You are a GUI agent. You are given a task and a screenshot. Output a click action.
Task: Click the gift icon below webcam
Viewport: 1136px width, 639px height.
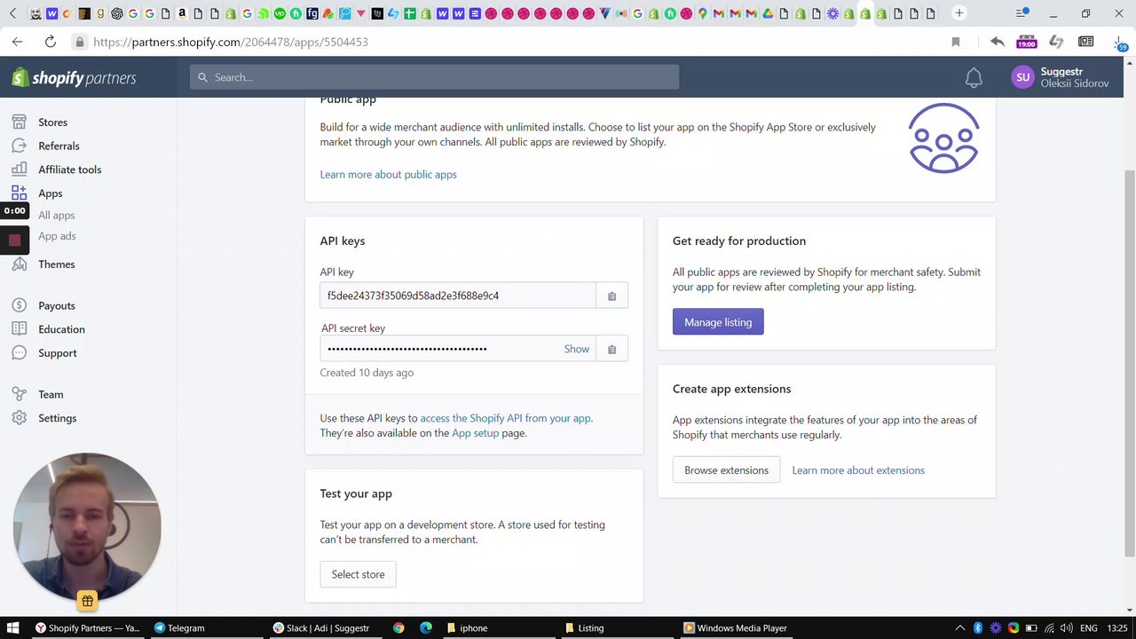87,601
